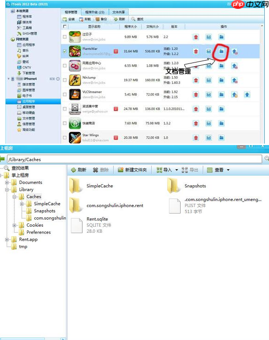Check checkbox of the 7.60 MB app row

coord(65,123)
